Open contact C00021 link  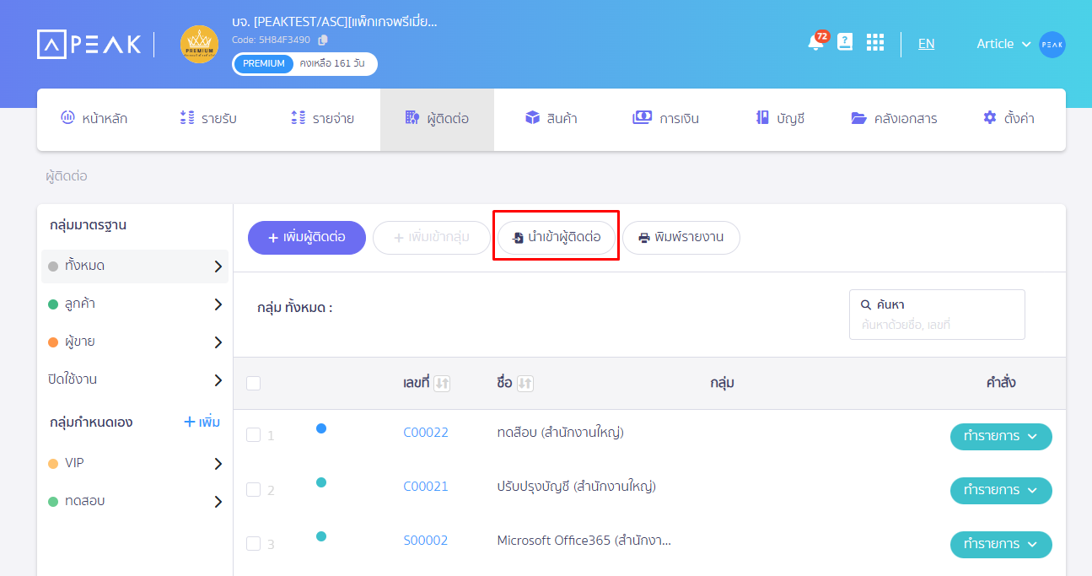coord(425,486)
